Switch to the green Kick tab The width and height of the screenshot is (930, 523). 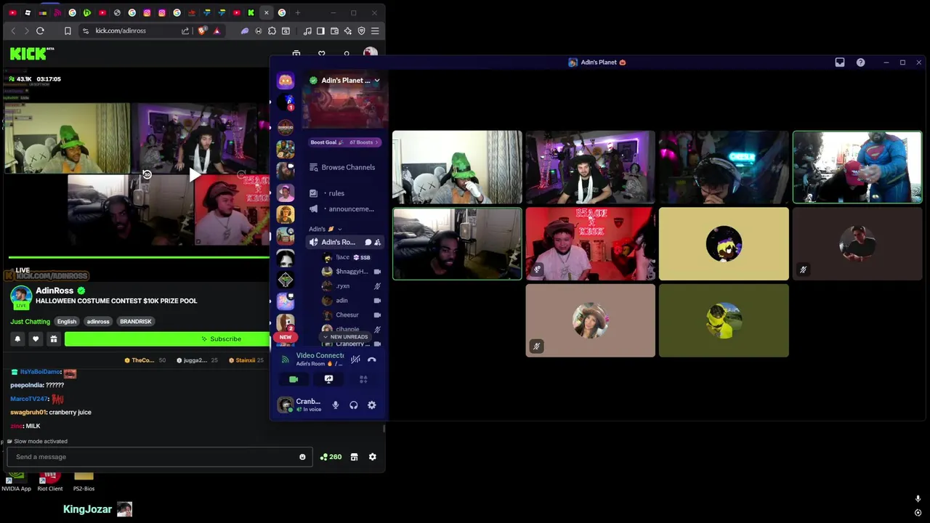(x=251, y=12)
